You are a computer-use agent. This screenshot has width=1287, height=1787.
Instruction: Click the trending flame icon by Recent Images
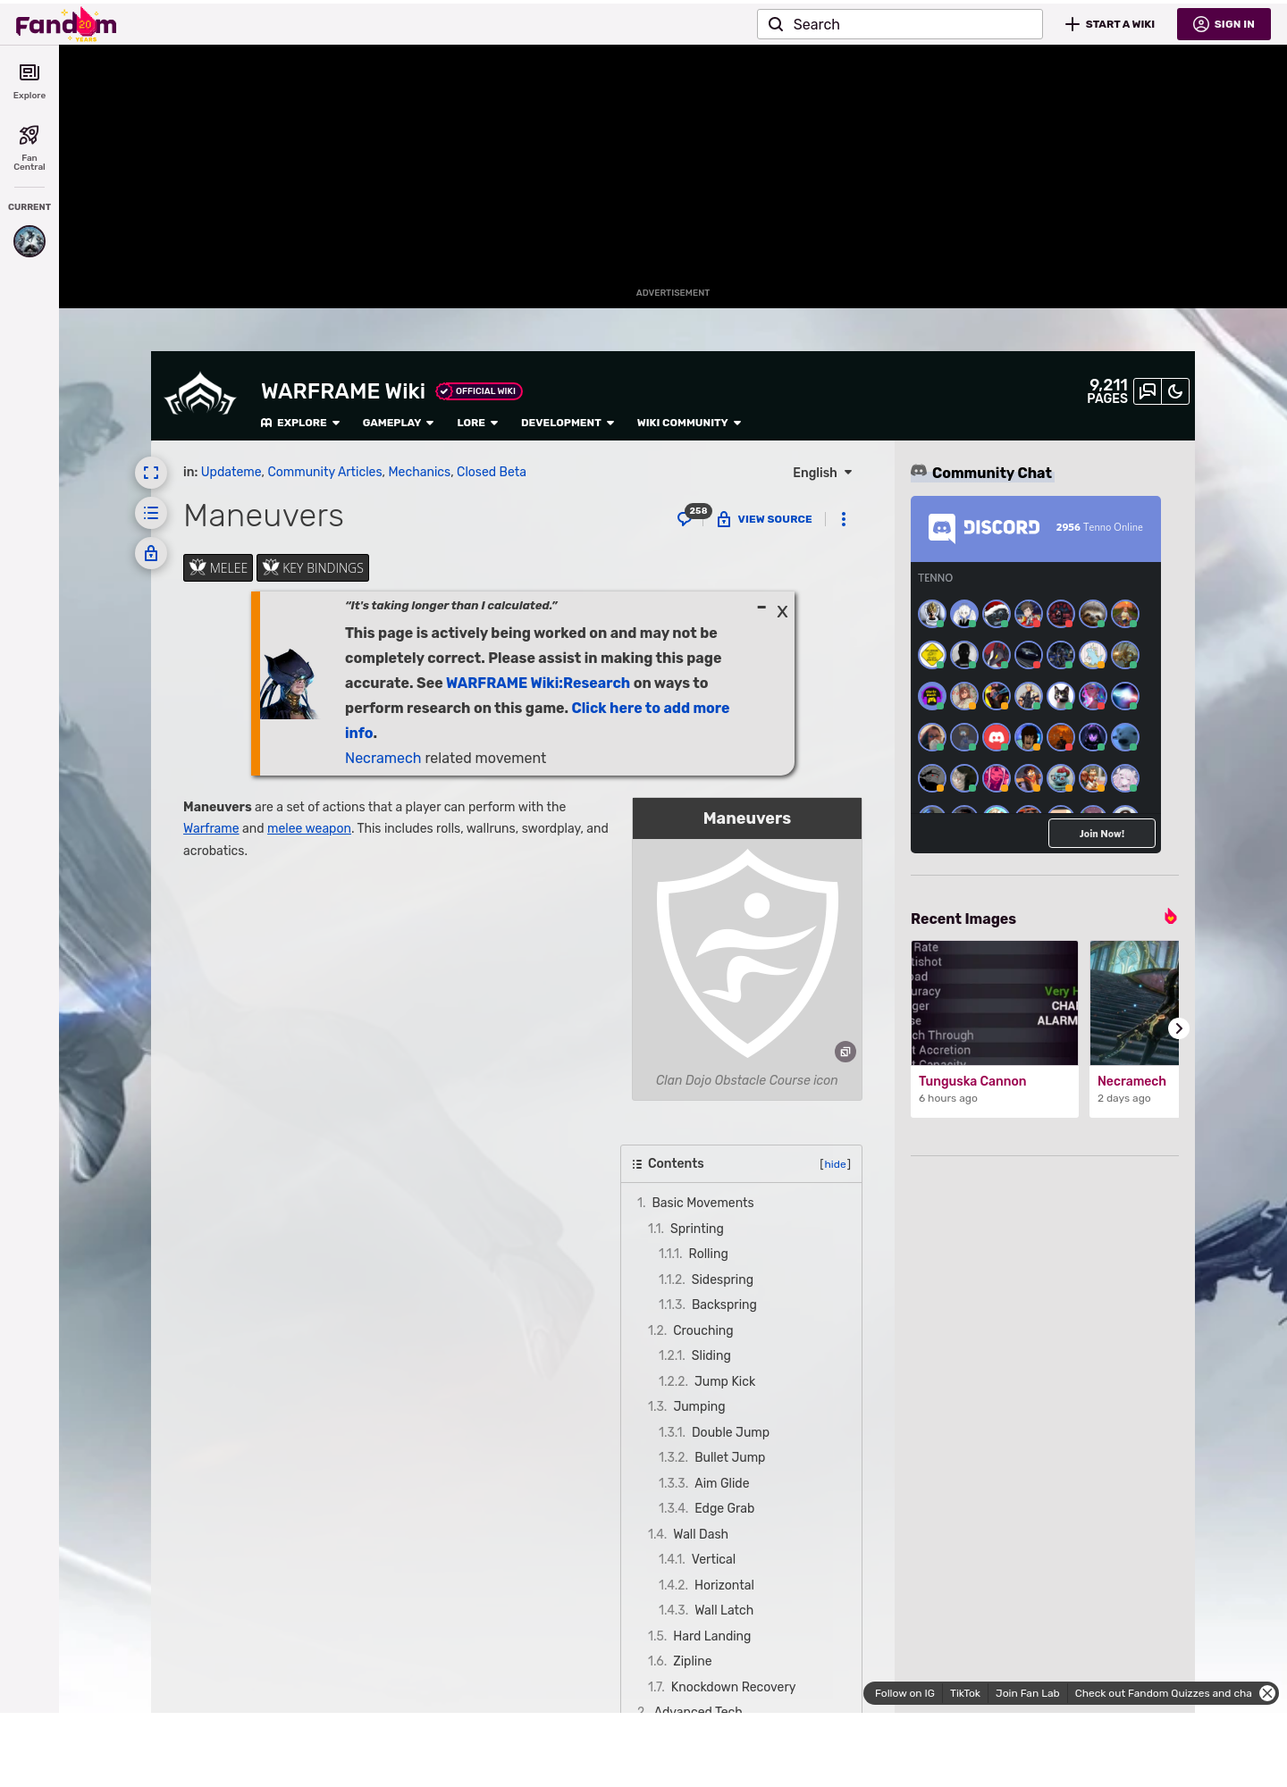(1170, 916)
